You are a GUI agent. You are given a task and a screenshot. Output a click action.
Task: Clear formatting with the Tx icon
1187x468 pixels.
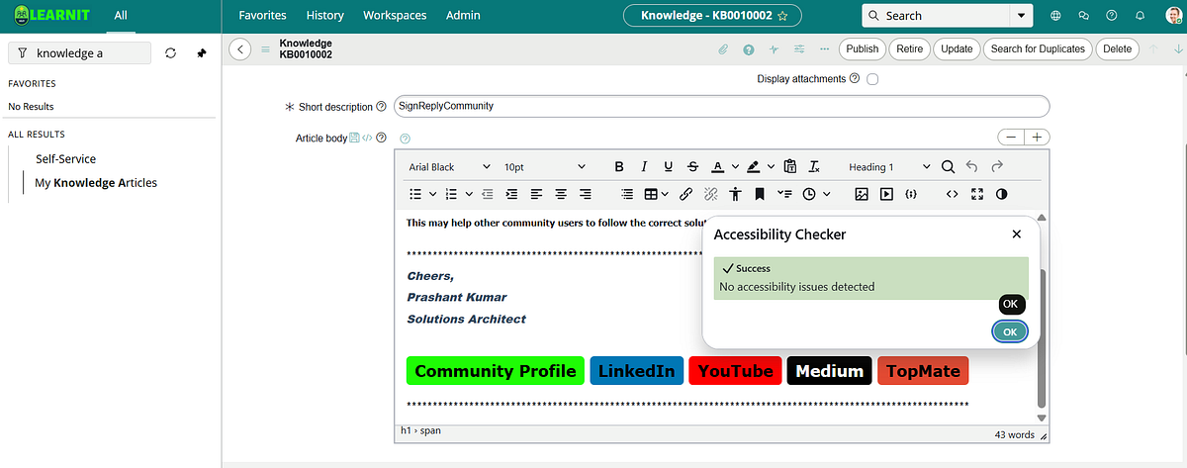[x=814, y=167]
